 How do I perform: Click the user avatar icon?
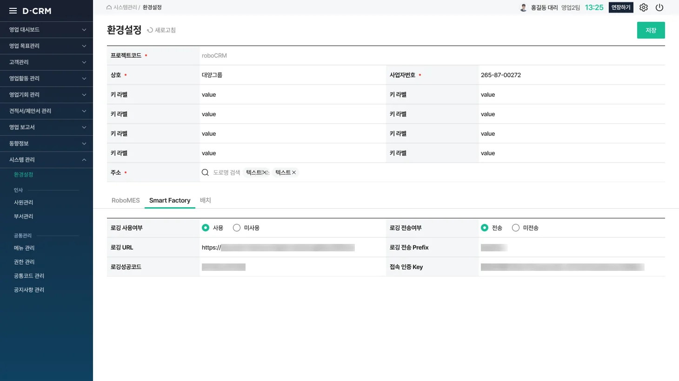click(523, 7)
